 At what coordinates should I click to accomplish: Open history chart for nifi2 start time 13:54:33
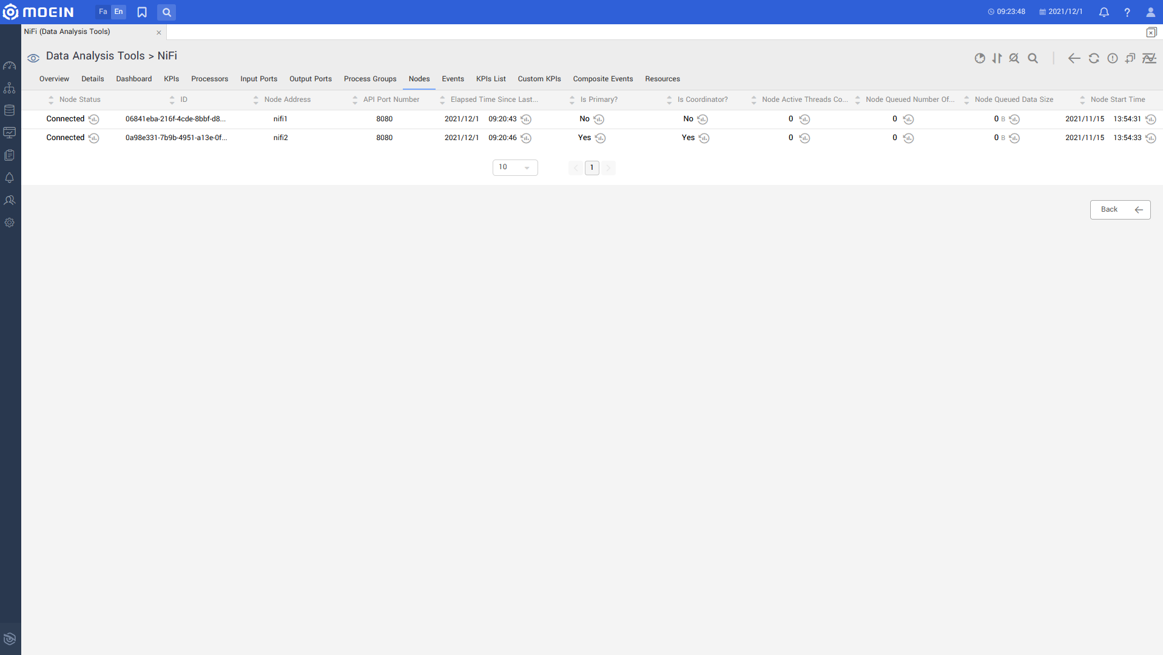click(x=1150, y=138)
